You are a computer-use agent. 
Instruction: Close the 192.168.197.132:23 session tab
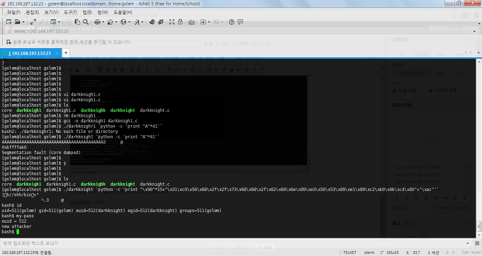pos(57,53)
